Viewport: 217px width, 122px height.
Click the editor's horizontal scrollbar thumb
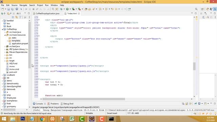(84, 99)
